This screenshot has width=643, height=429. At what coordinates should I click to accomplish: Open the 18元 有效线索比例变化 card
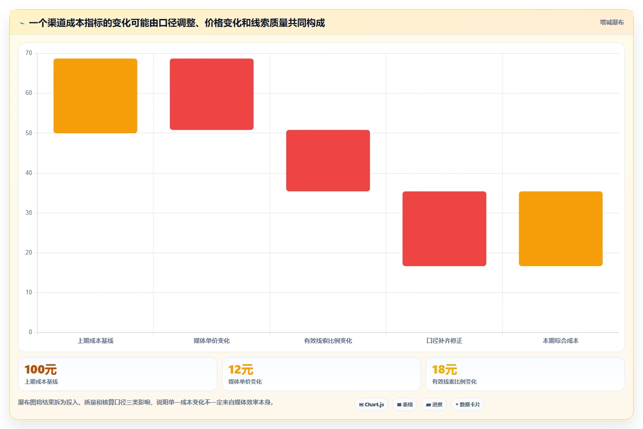pyautogui.click(x=525, y=374)
